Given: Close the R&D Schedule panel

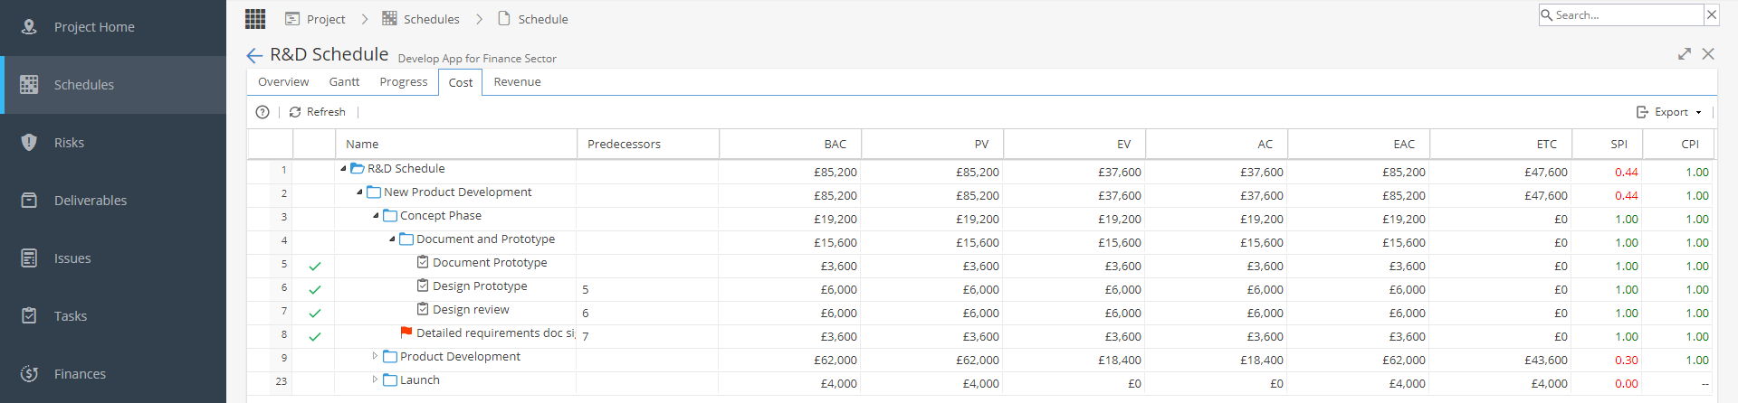Looking at the screenshot, I should pyautogui.click(x=1708, y=54).
